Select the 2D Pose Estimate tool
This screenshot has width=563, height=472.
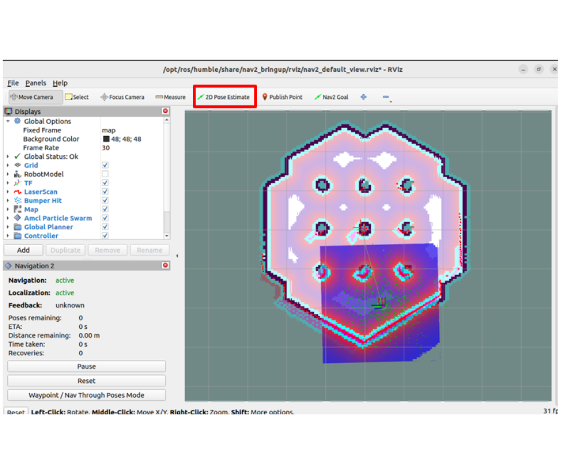pyautogui.click(x=224, y=97)
